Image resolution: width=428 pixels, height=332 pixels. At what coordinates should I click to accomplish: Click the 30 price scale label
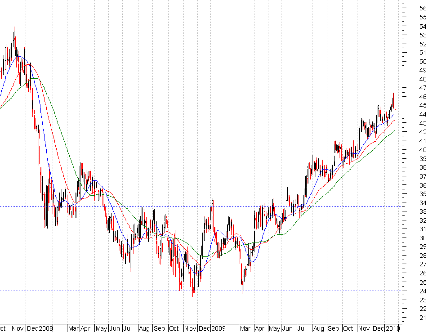[423, 238]
